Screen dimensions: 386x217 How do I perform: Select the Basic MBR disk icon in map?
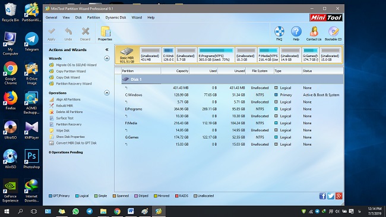[x=126, y=55]
